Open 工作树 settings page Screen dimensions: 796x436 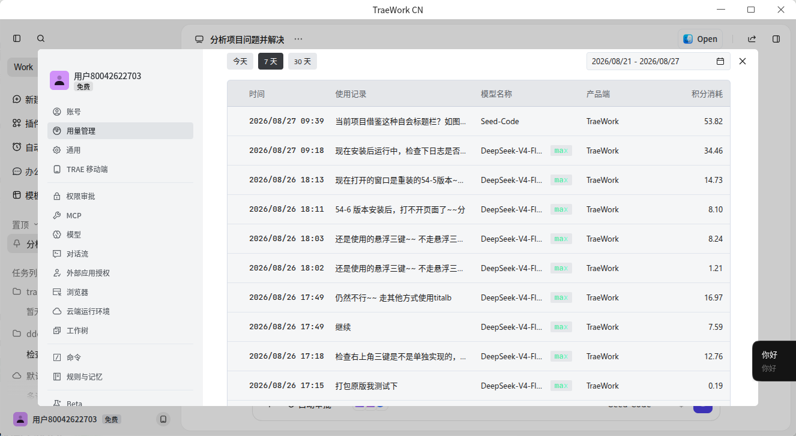click(x=120, y=330)
